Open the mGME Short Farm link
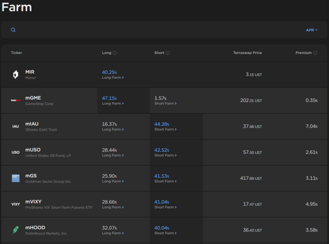 click(165, 104)
